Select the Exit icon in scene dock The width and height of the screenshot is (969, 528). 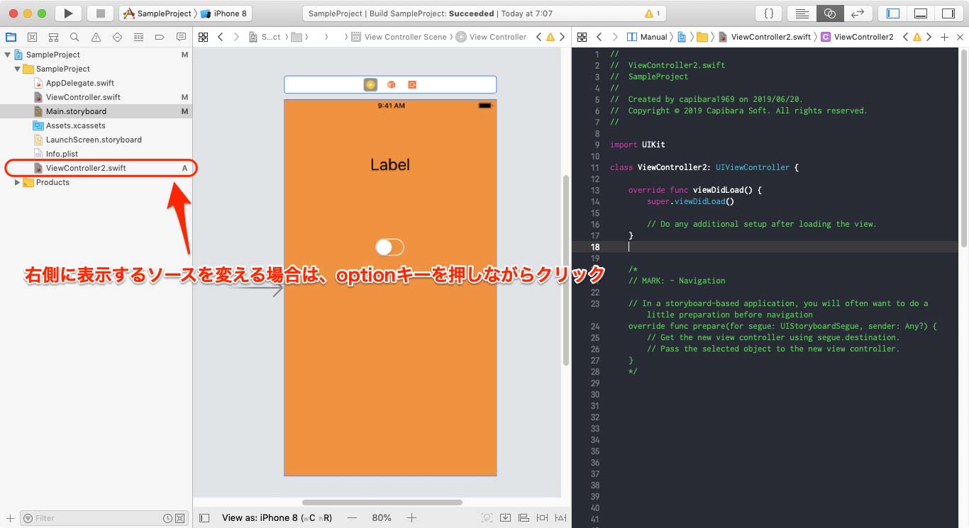(x=411, y=85)
